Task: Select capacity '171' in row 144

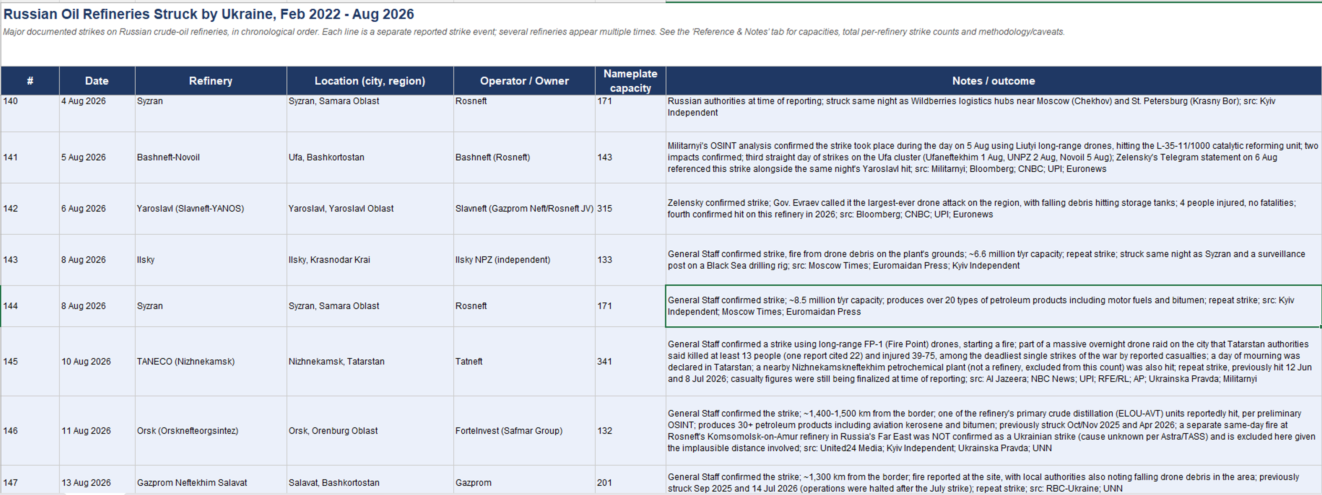Action: pyautogui.click(x=630, y=306)
